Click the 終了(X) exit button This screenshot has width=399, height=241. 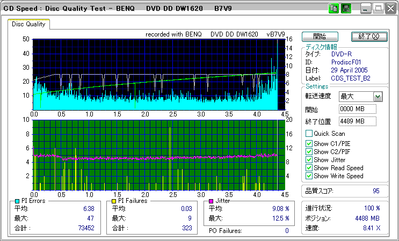(x=368, y=36)
